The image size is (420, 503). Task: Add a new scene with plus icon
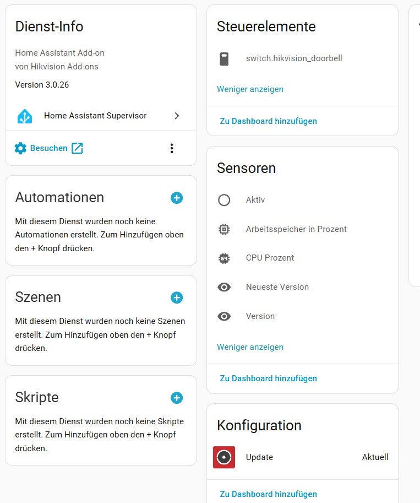tap(177, 298)
